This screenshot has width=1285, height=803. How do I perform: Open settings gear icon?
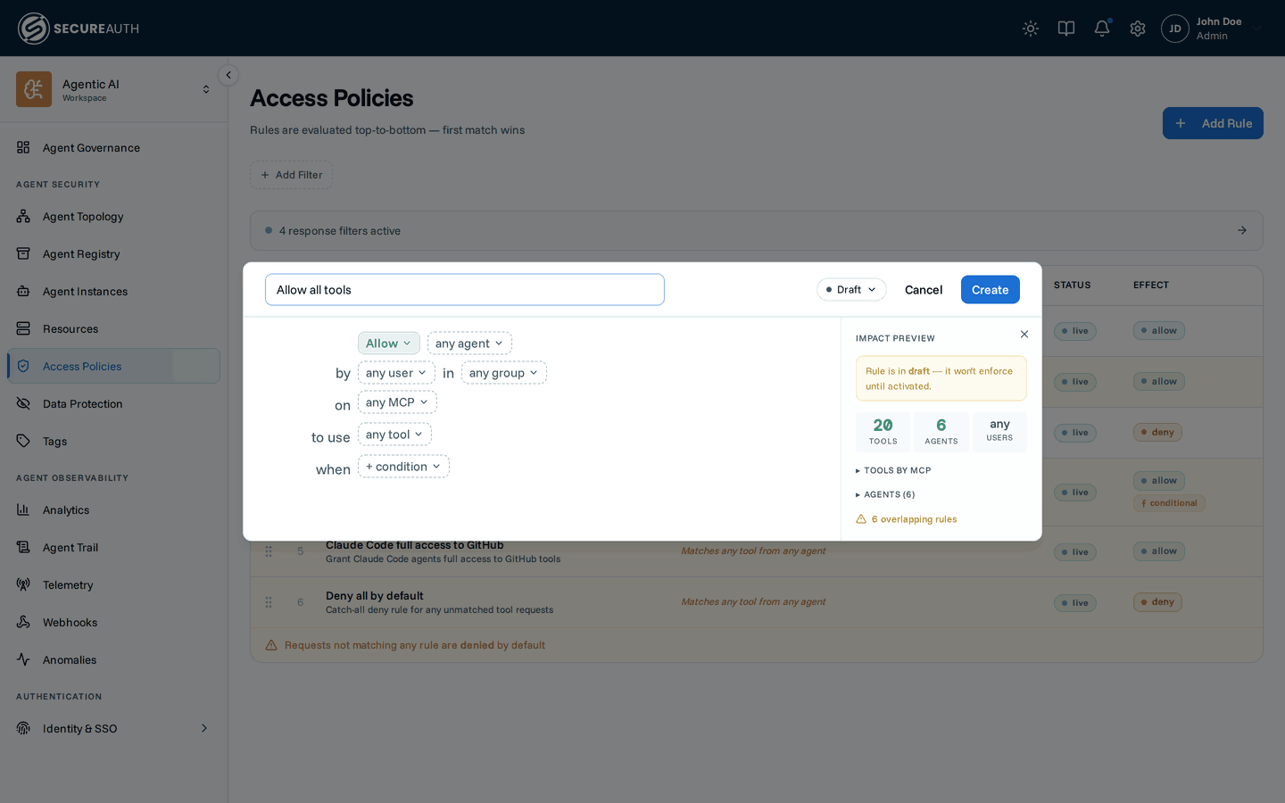[x=1138, y=29]
